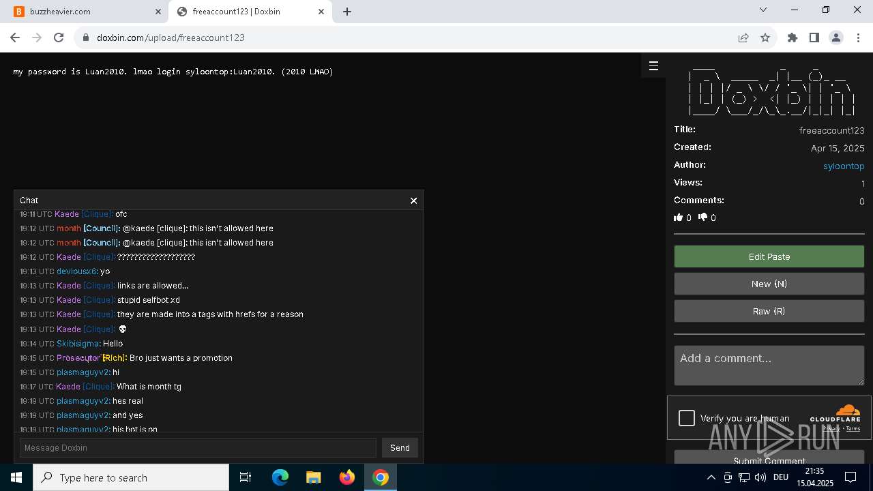Switch to the buzzheavier.com tab

click(x=83, y=12)
